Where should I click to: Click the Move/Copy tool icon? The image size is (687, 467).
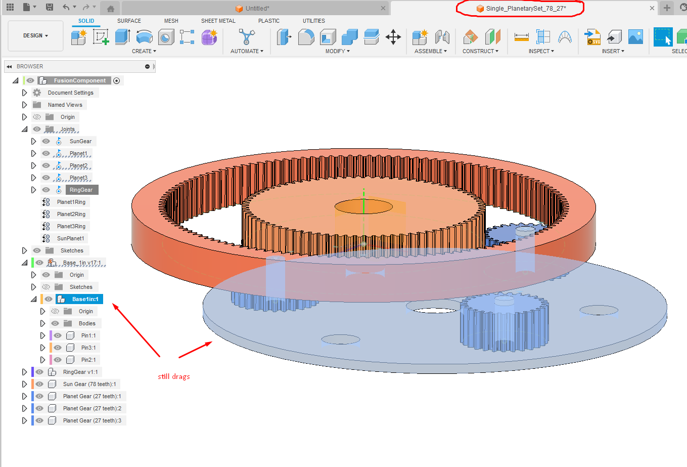pyautogui.click(x=393, y=37)
